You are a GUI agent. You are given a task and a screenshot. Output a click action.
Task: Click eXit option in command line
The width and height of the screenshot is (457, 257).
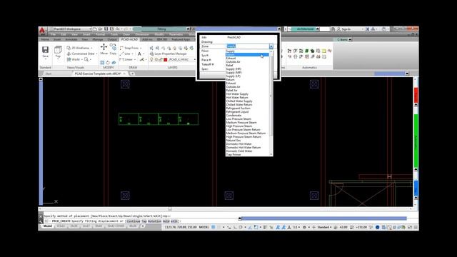tap(174, 221)
